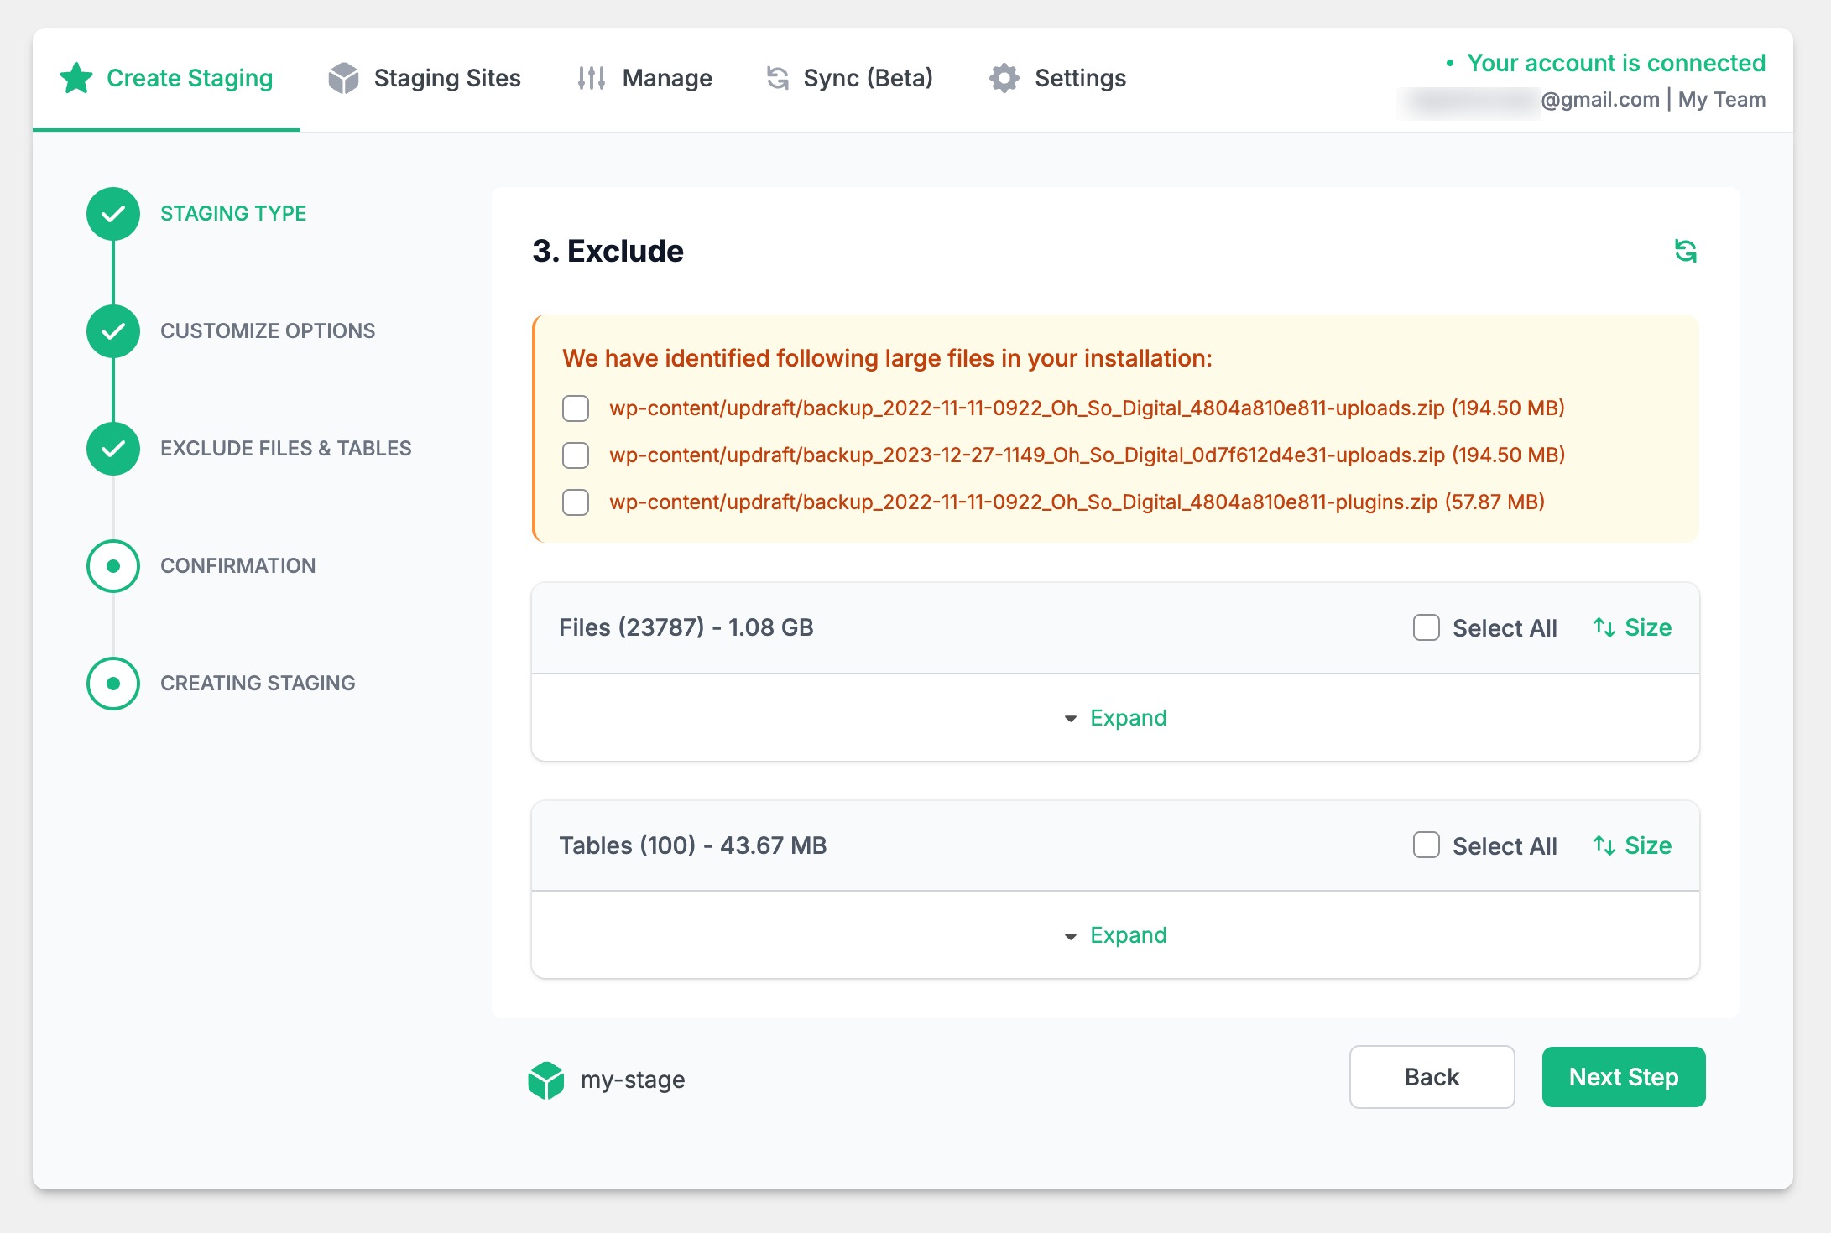Click the Customize Options checkmark step circle

coord(113,331)
